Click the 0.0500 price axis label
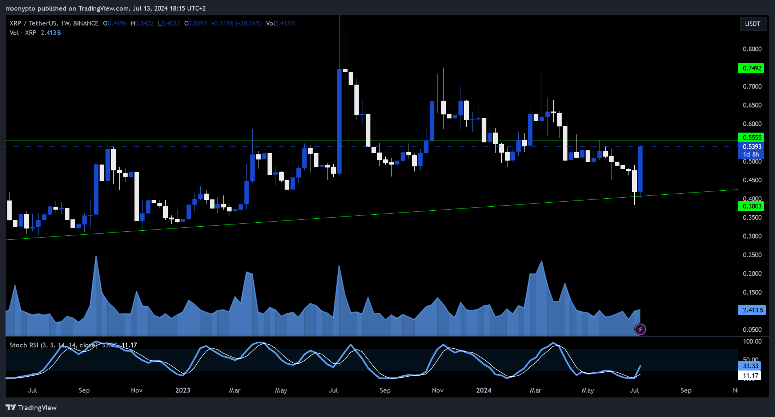 pos(752,330)
